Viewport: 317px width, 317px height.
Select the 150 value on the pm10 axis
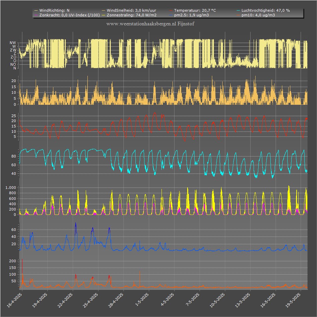(13, 268)
